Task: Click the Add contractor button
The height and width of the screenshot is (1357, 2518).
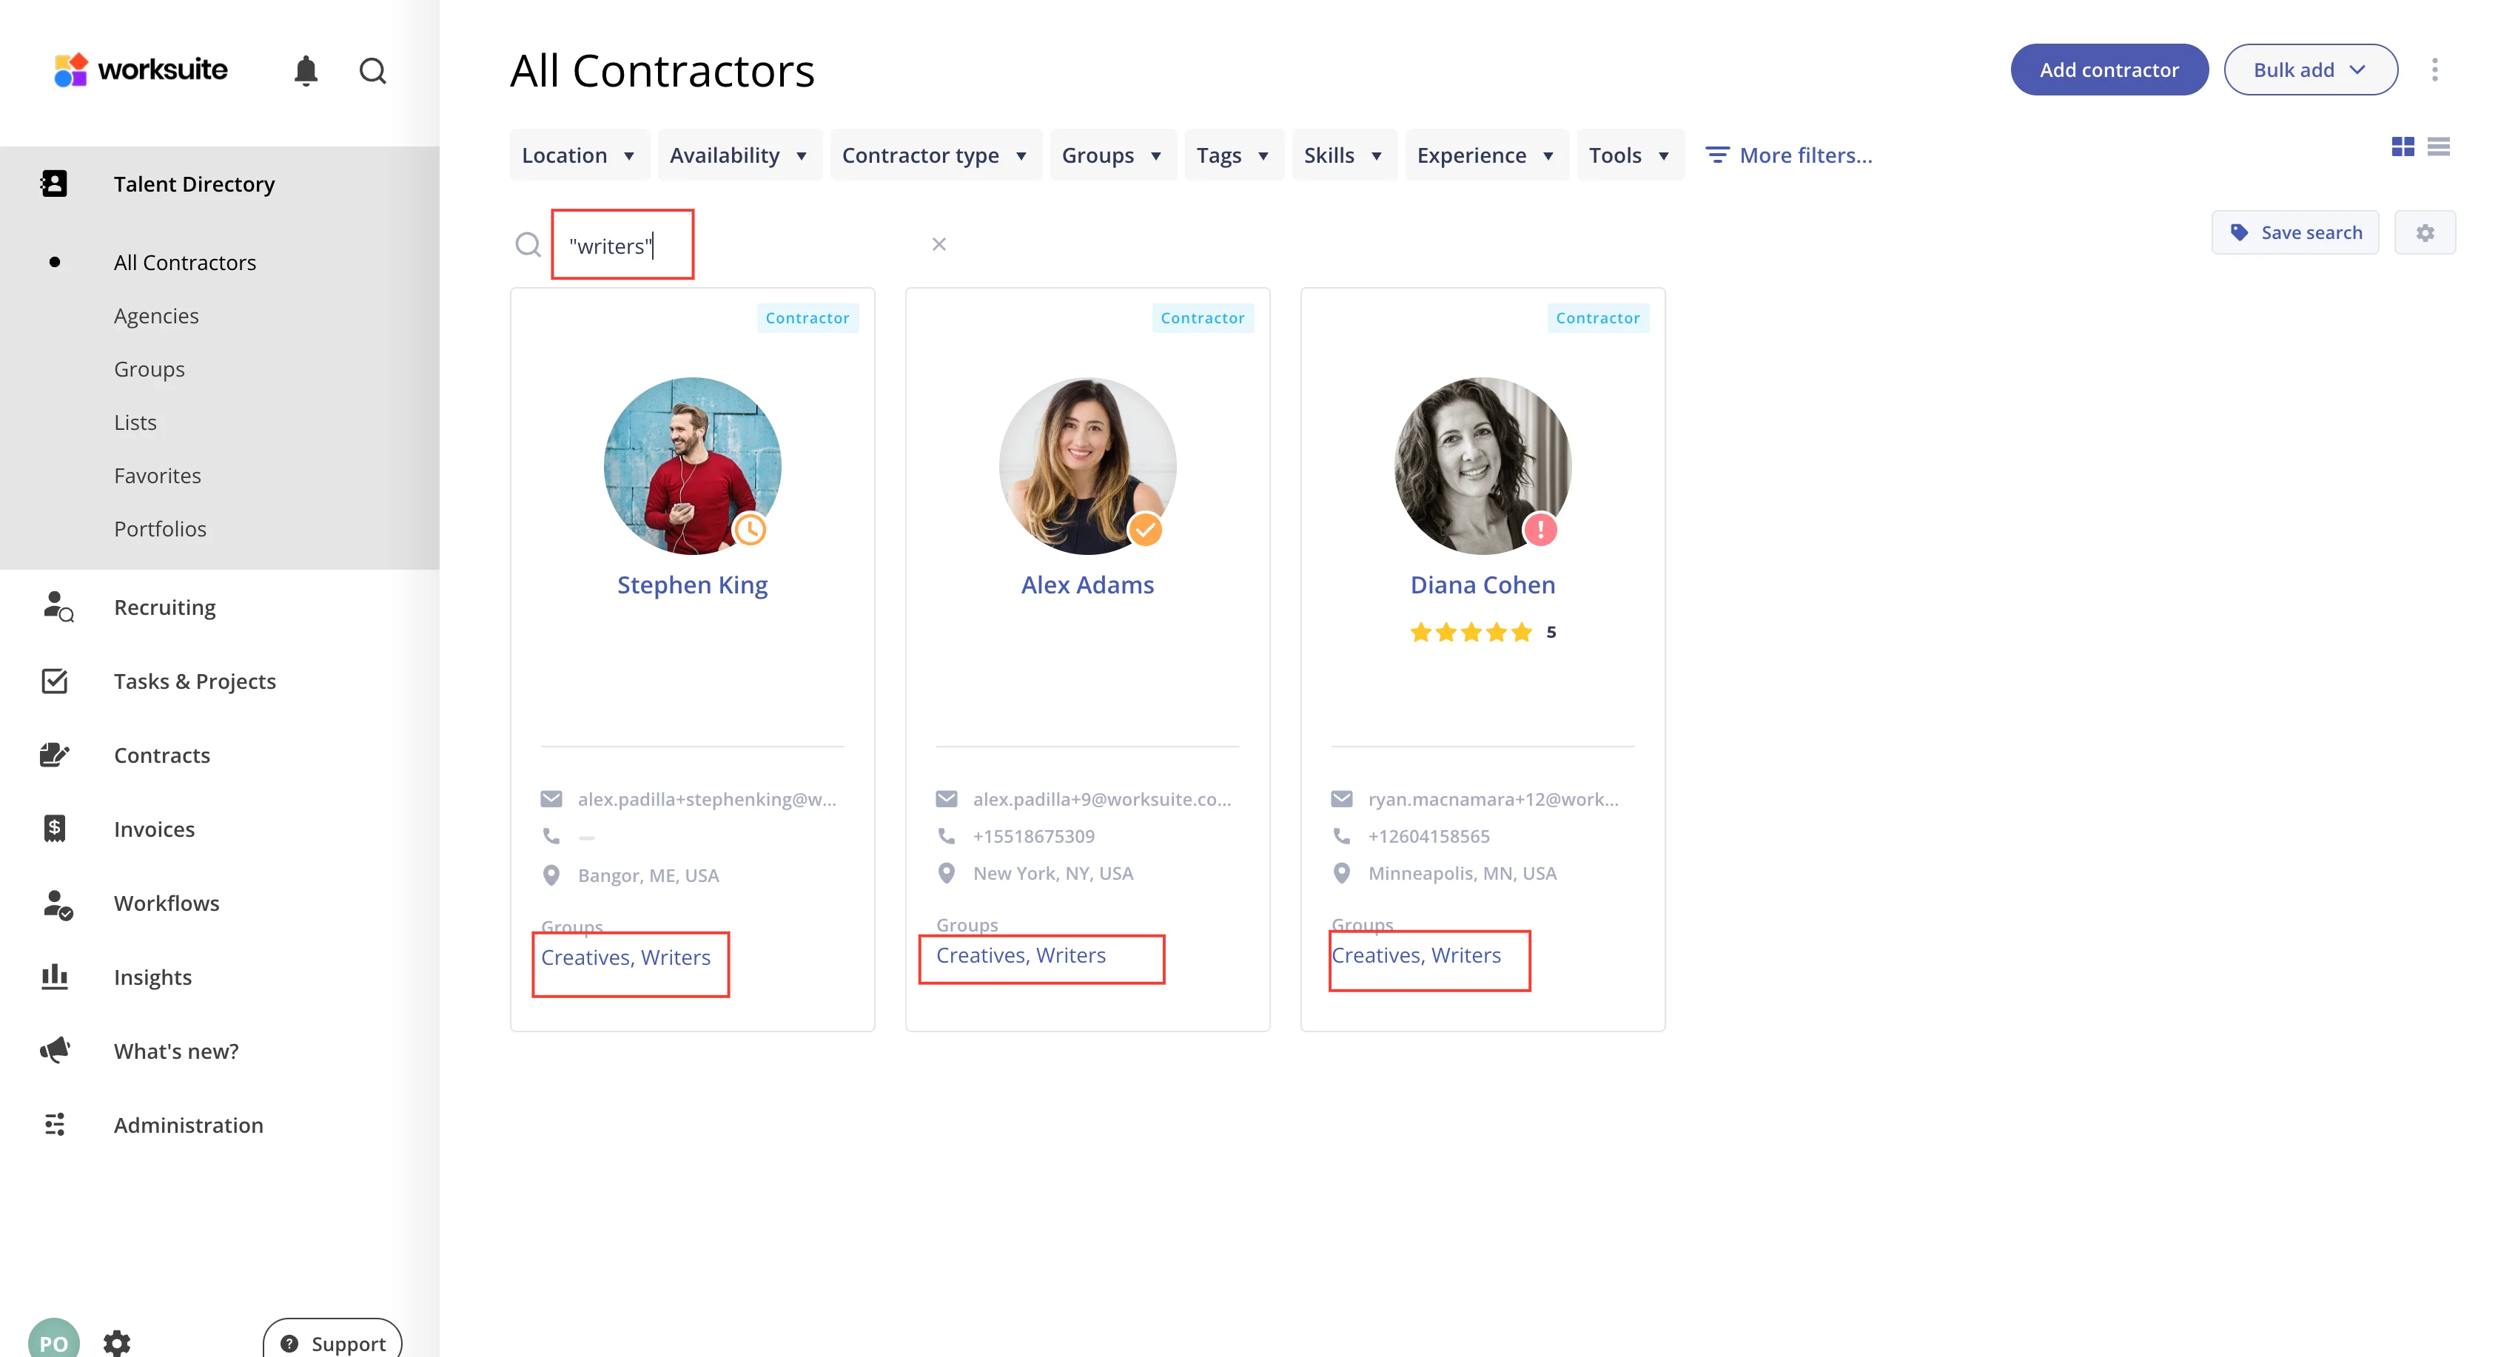Action: (2109, 70)
